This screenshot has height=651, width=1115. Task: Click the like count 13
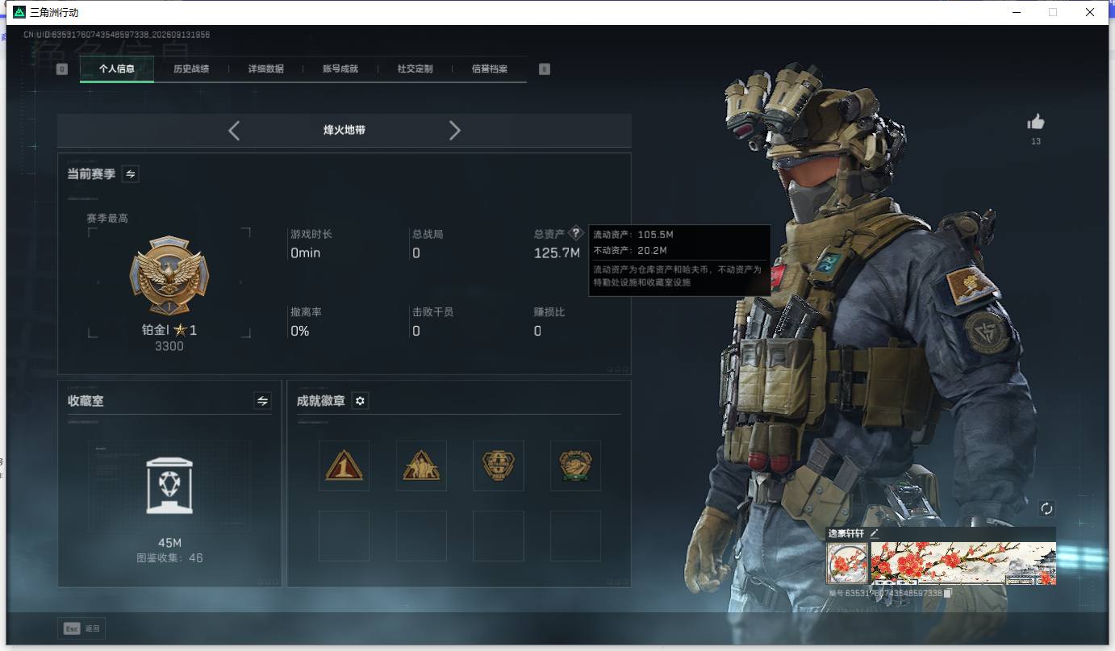(1036, 141)
